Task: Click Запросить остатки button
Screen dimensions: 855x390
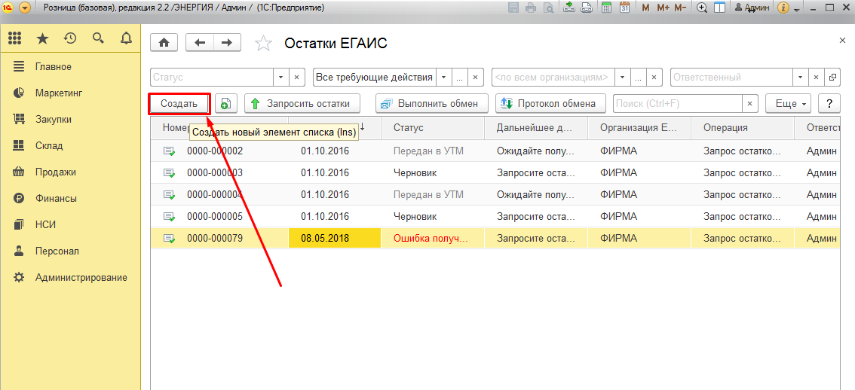Action: 302,103
